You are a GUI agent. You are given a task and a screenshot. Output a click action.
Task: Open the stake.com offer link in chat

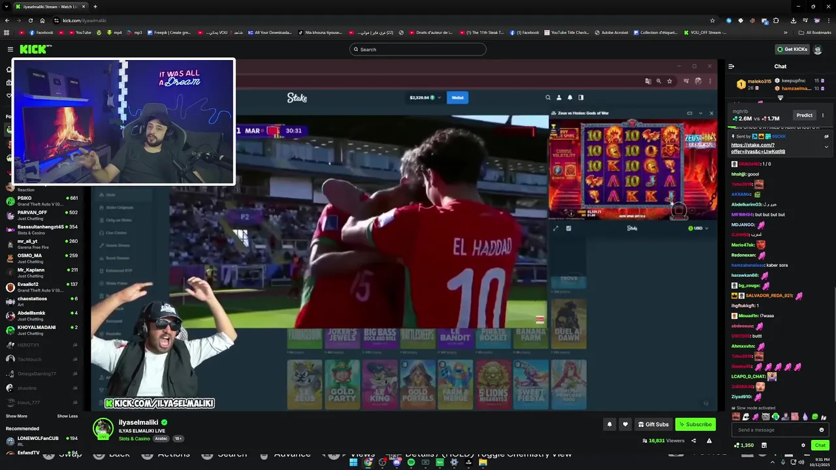click(x=758, y=148)
